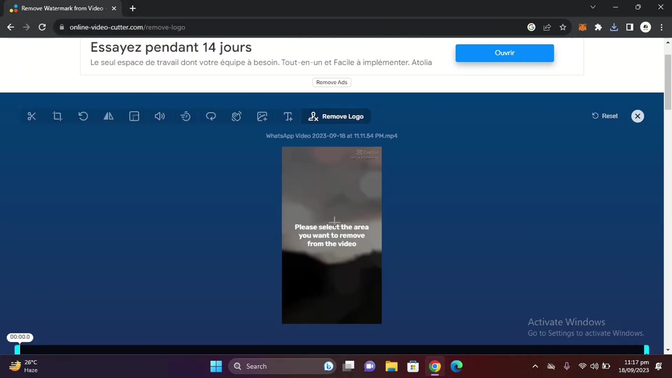The width and height of the screenshot is (672, 378).
Task: Open the Change resolution tool
Action: click(x=134, y=116)
